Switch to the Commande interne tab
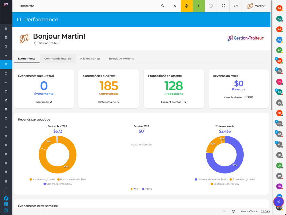 tap(58, 59)
